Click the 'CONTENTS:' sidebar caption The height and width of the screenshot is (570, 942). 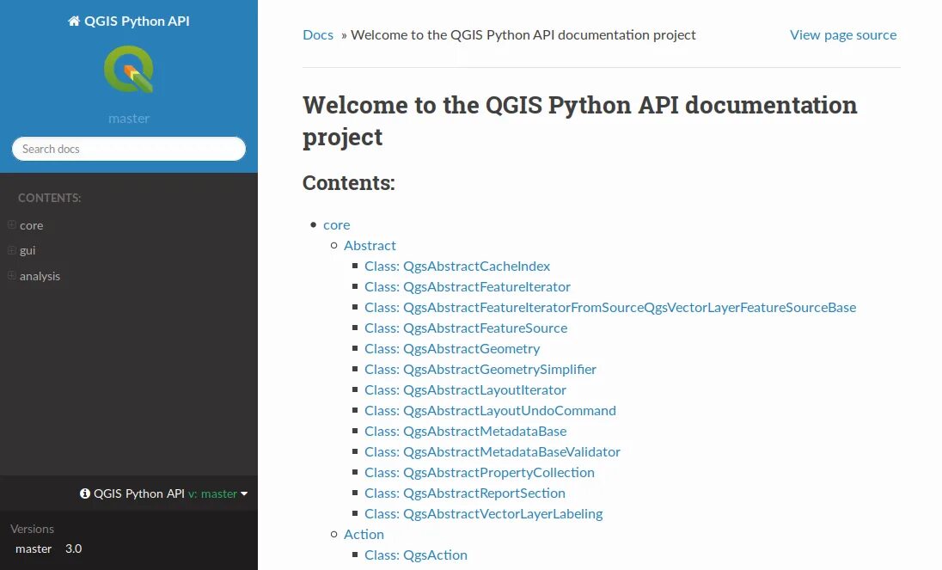pos(49,198)
